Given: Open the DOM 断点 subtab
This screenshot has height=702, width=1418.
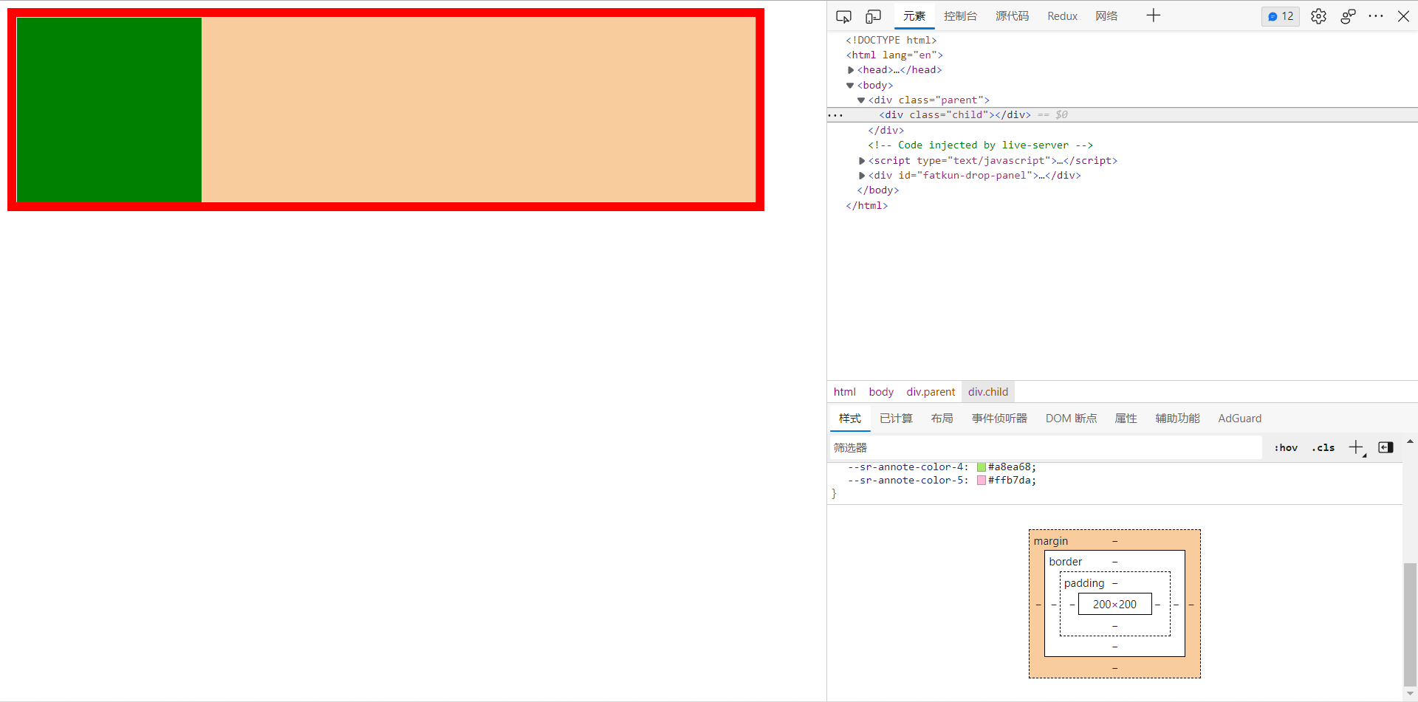Looking at the screenshot, I should [1071, 419].
